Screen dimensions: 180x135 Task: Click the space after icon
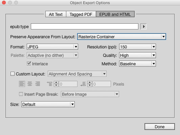pyautogui.click(x=83, y=84)
